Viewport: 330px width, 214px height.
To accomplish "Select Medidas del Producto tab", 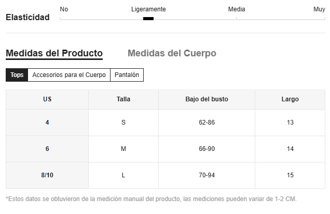I will tap(54, 53).
